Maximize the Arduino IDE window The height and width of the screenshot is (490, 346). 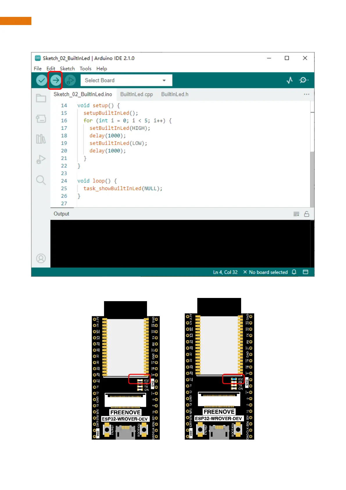coord(287,58)
